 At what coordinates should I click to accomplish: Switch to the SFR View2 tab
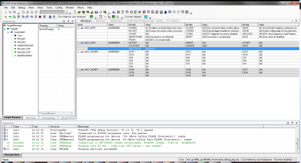point(101,21)
